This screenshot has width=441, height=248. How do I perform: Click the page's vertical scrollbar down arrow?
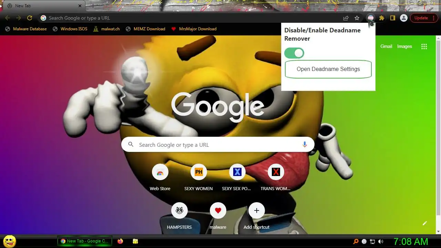[x=438, y=231]
